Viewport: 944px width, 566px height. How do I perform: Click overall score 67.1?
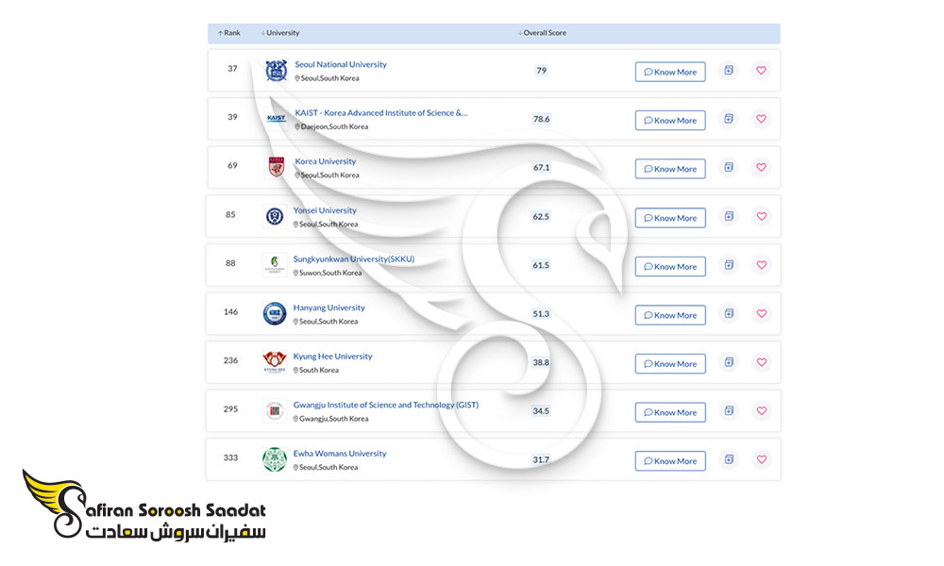(541, 168)
